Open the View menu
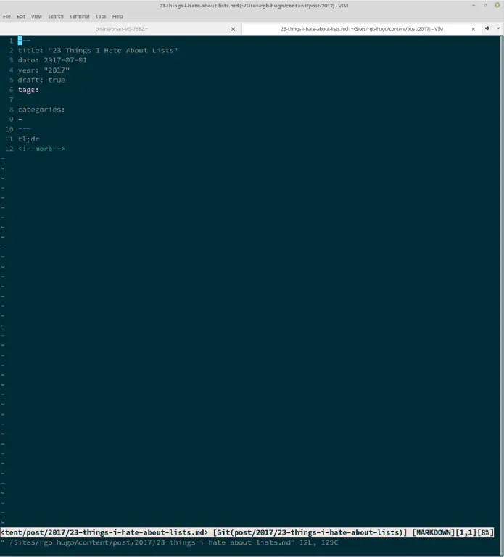Viewport: 504px width, 557px height. coord(36,16)
